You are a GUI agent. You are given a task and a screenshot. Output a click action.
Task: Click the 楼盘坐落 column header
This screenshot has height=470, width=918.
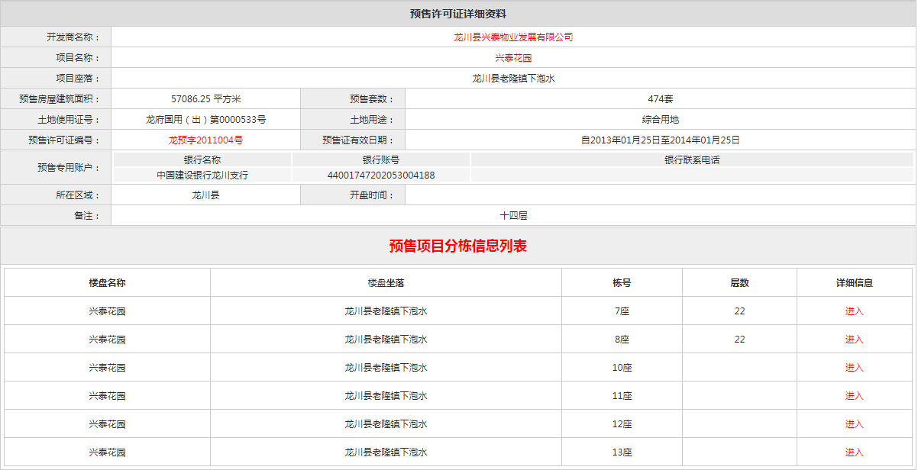click(386, 282)
